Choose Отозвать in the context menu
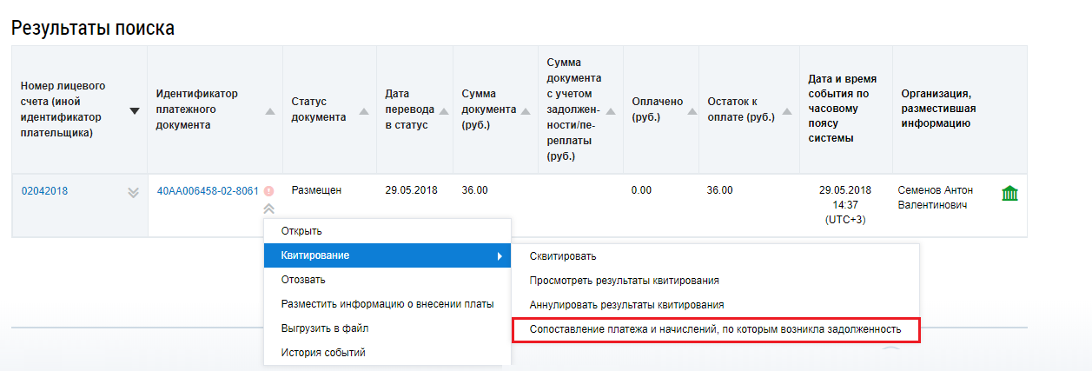The image size is (1092, 371). pyautogui.click(x=303, y=280)
